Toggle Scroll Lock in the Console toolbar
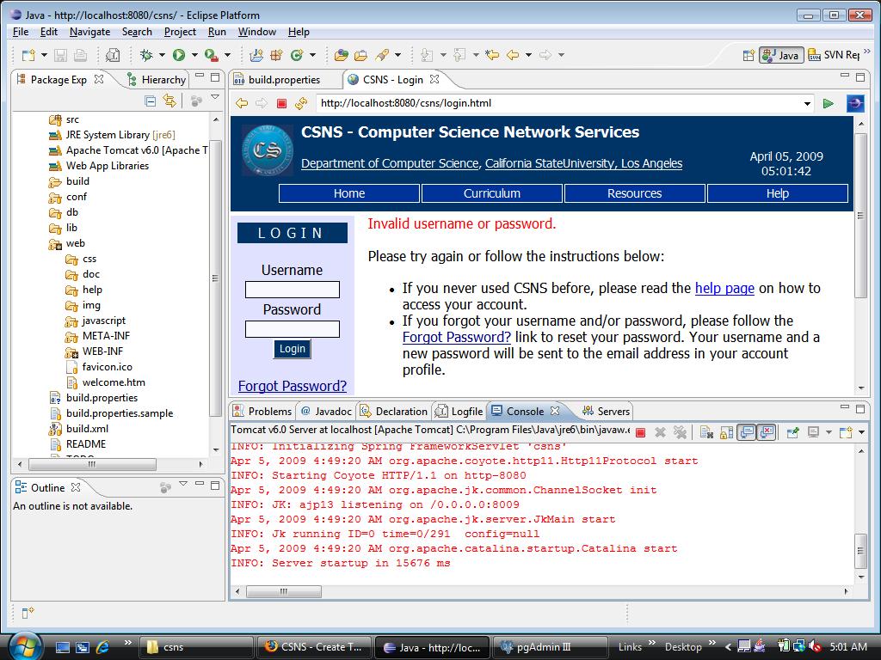Image resolution: width=881 pixels, height=660 pixels. (726, 432)
